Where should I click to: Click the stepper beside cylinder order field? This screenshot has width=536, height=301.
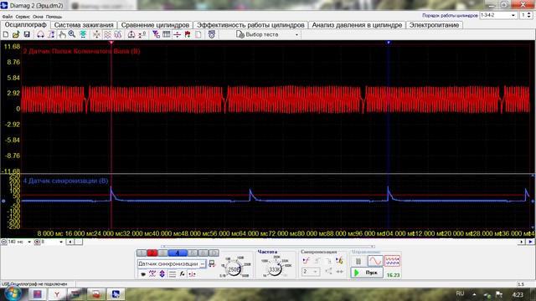[529, 15]
